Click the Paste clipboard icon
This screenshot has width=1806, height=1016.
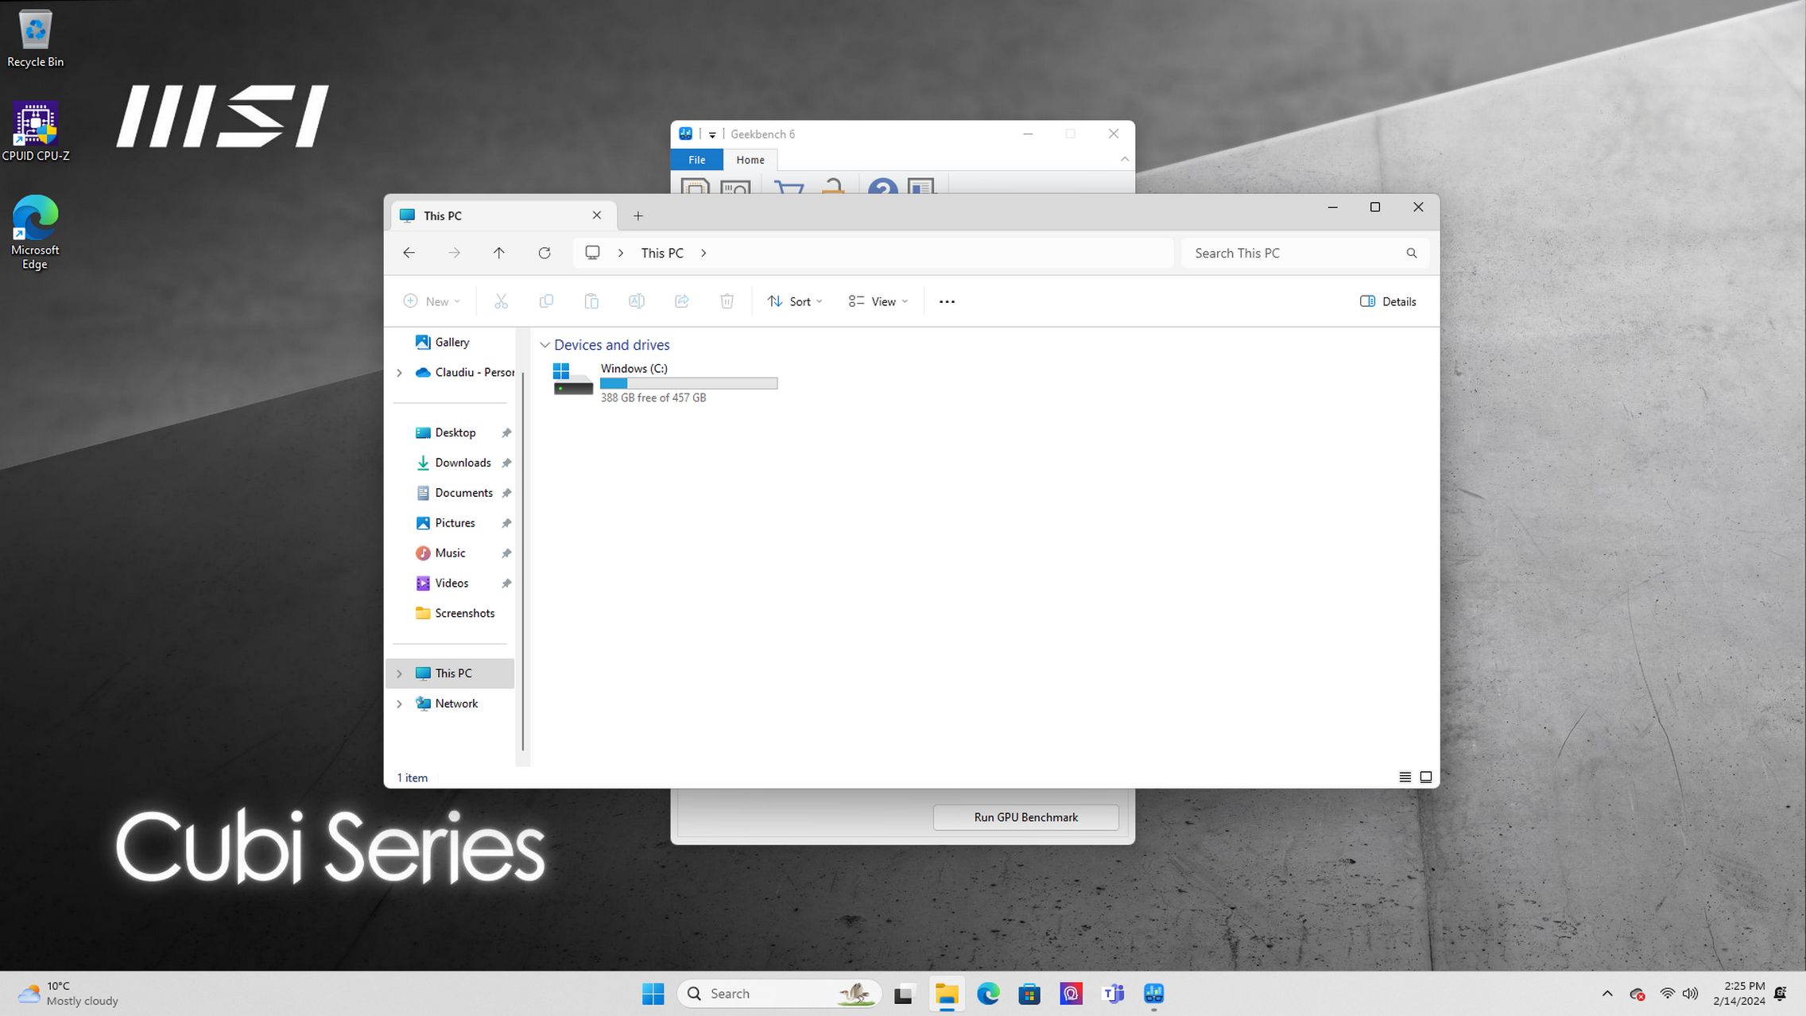pyautogui.click(x=591, y=301)
